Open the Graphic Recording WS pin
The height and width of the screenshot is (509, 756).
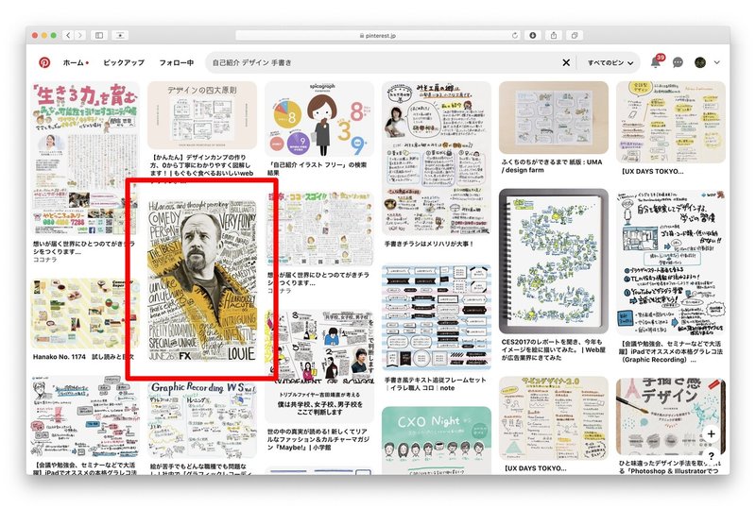[x=202, y=419]
